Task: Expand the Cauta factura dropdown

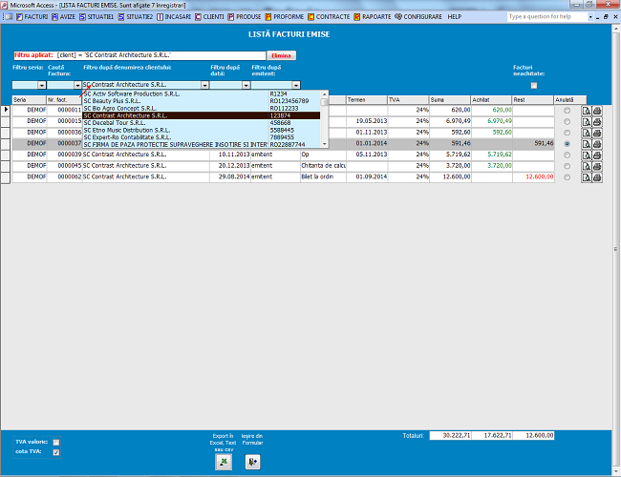Action: click(x=77, y=85)
